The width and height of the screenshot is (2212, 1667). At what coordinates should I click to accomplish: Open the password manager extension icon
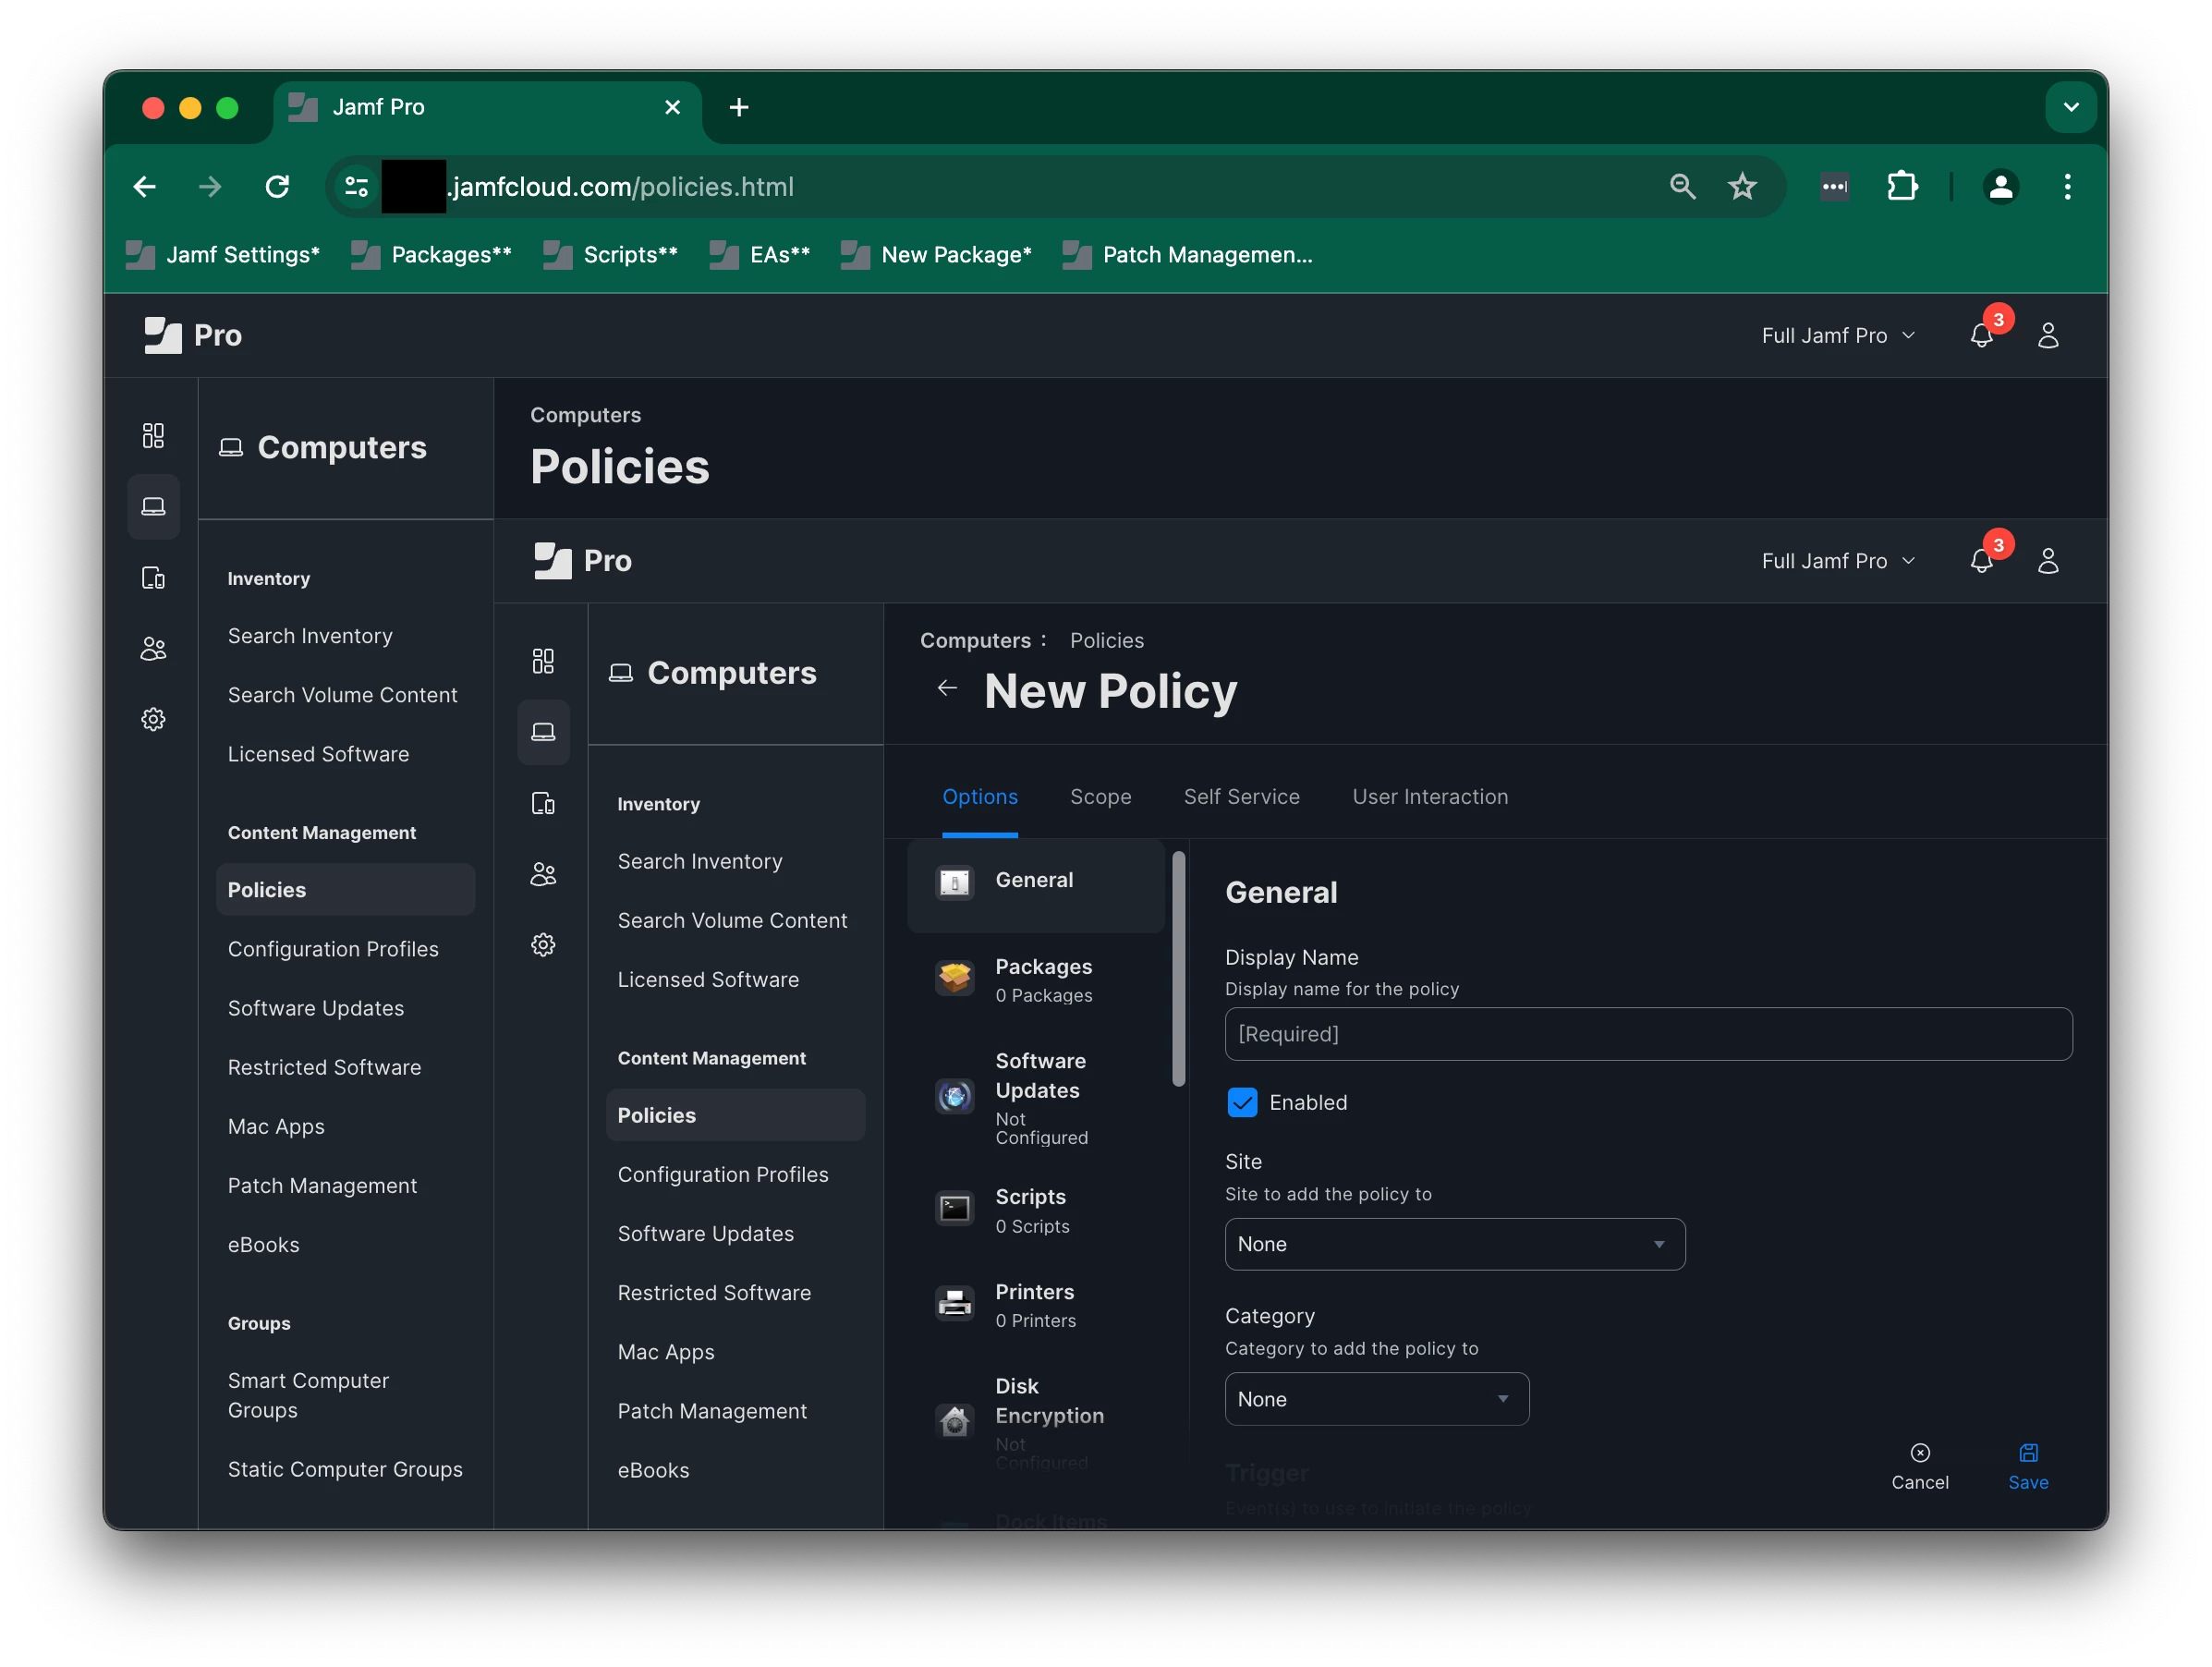(1834, 187)
